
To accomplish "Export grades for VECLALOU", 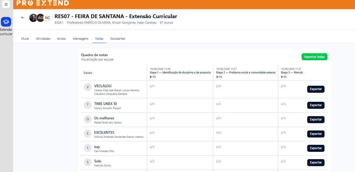I will [x=316, y=89].
